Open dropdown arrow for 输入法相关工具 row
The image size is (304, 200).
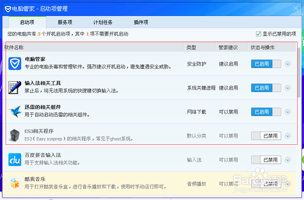(288, 88)
